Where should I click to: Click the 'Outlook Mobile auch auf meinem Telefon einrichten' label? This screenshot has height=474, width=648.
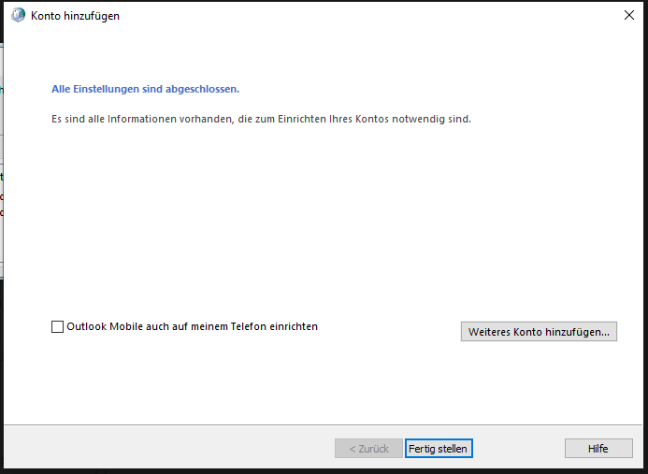tap(192, 327)
